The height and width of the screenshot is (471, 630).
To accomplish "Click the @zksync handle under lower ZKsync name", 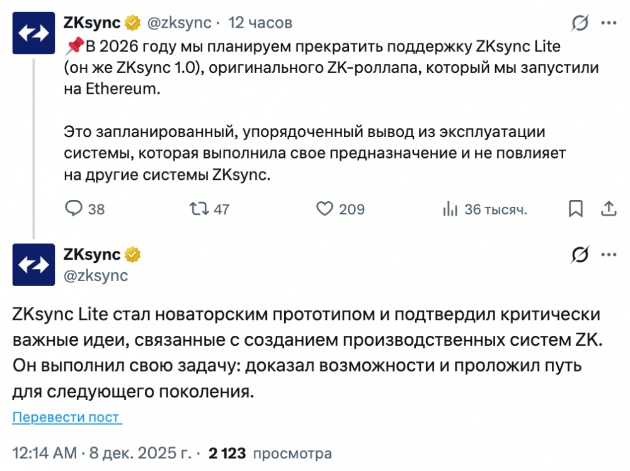I will point(95,275).
